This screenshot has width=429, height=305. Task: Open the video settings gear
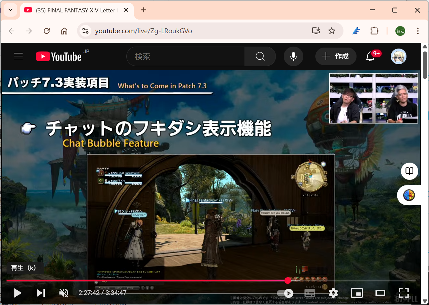click(x=333, y=293)
